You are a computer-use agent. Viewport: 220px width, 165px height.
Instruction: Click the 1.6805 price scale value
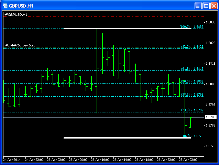210,84
